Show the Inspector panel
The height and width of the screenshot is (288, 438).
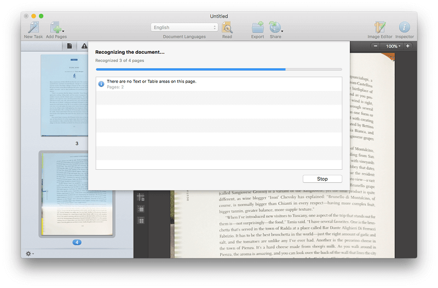405,27
